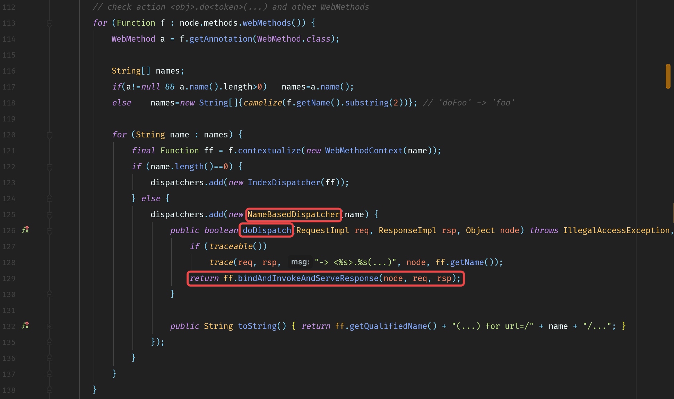Viewport: 674px width, 399px height.
Task: Click the IndexDispatcher class reference
Action: (284, 183)
